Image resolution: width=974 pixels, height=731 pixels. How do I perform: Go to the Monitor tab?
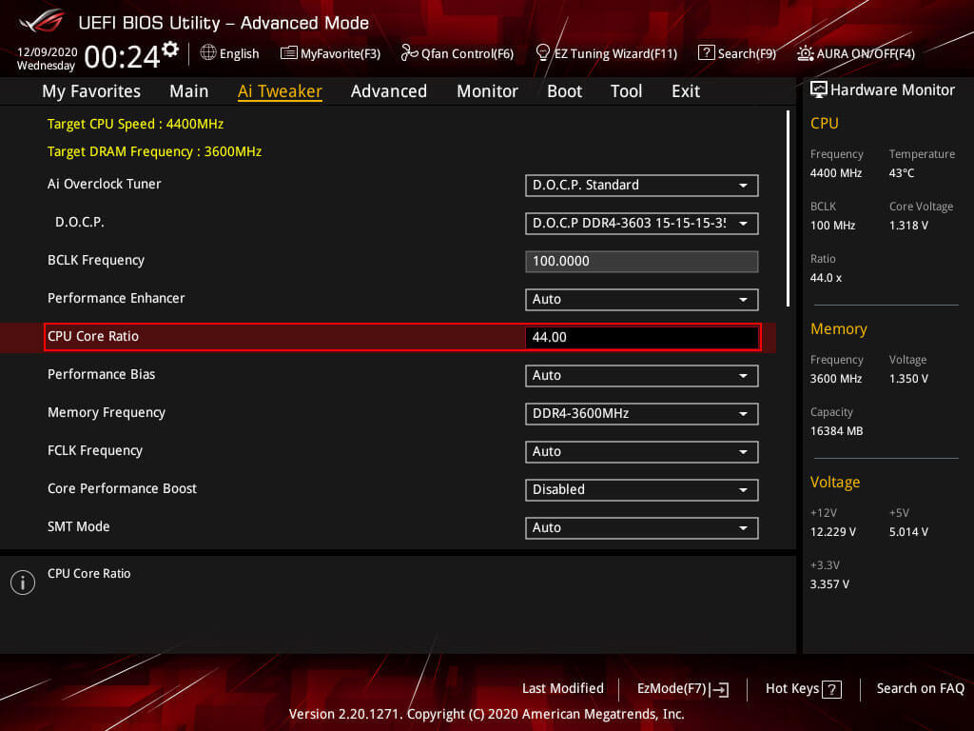[x=488, y=91]
